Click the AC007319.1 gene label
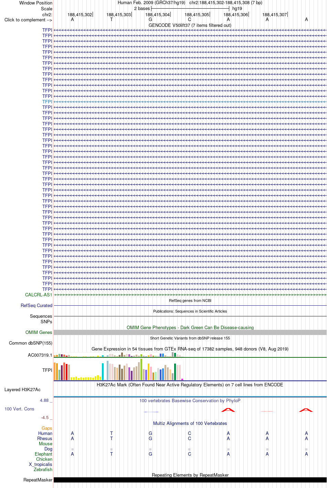327x488 pixels. 40,355
